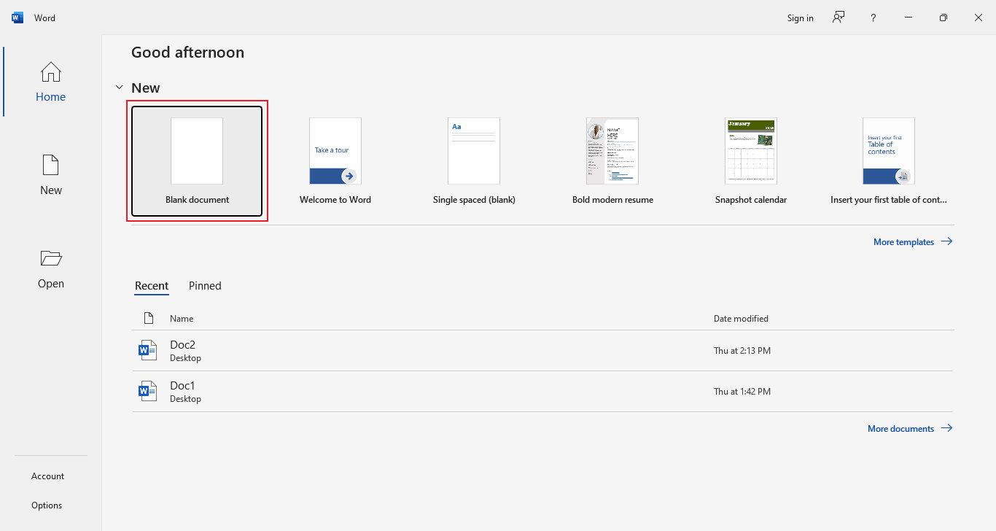
Task: Open More documents
Action: [x=900, y=428]
